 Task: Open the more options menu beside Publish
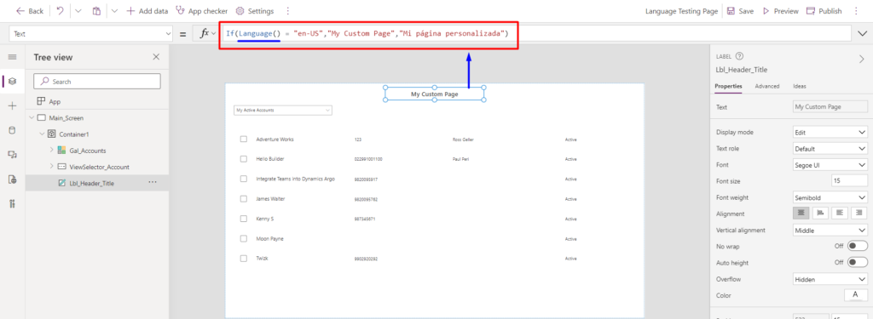coord(856,11)
